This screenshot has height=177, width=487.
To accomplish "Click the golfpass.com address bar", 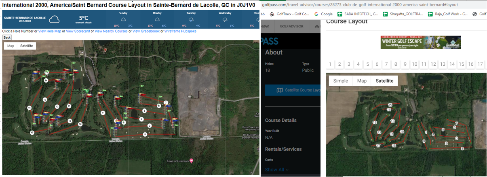I will click(x=360, y=4).
